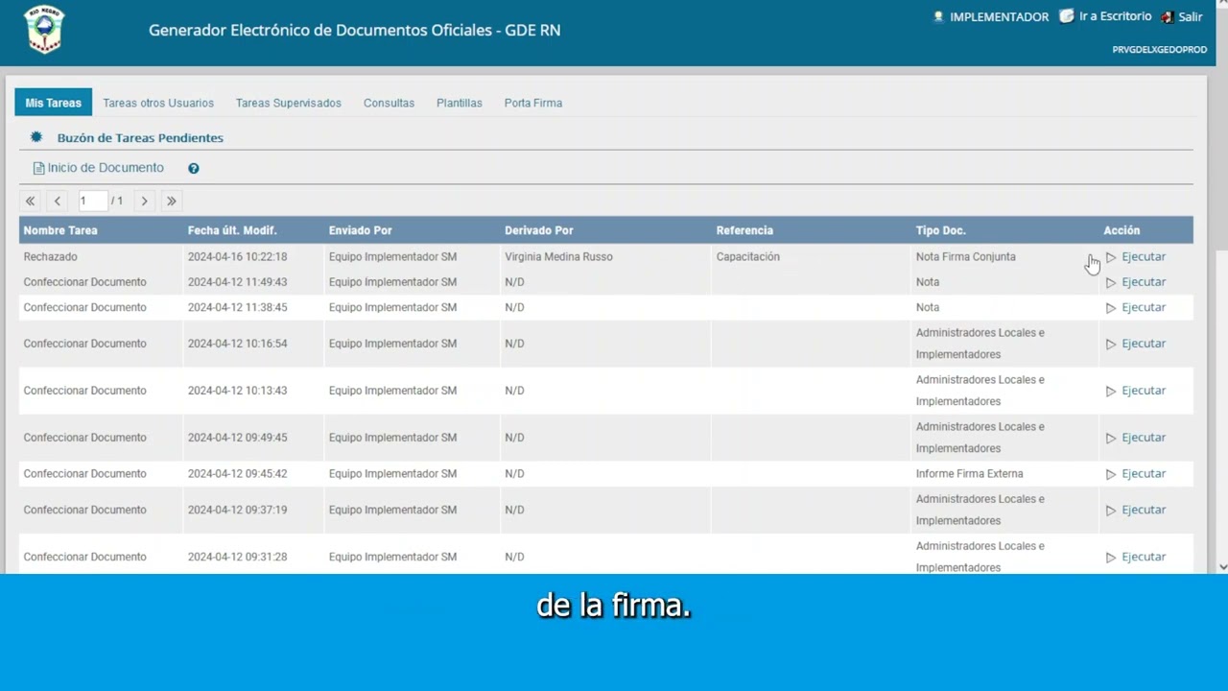Click Ejecutar for task modified 09:37:19
The image size is (1228, 691).
point(1144,510)
